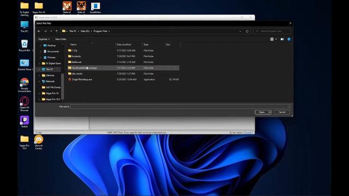Show the preview pane
Screen dimensions: 349x196
[282, 39]
